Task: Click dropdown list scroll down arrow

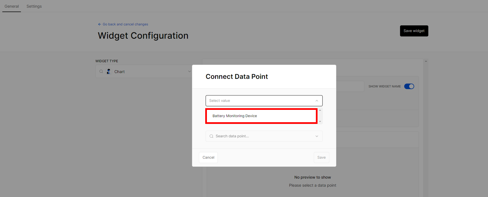Action: (x=320, y=122)
